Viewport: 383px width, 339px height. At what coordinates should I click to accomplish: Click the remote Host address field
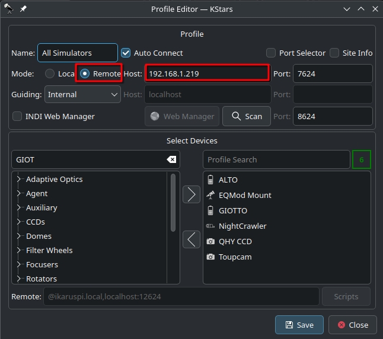[208, 73]
